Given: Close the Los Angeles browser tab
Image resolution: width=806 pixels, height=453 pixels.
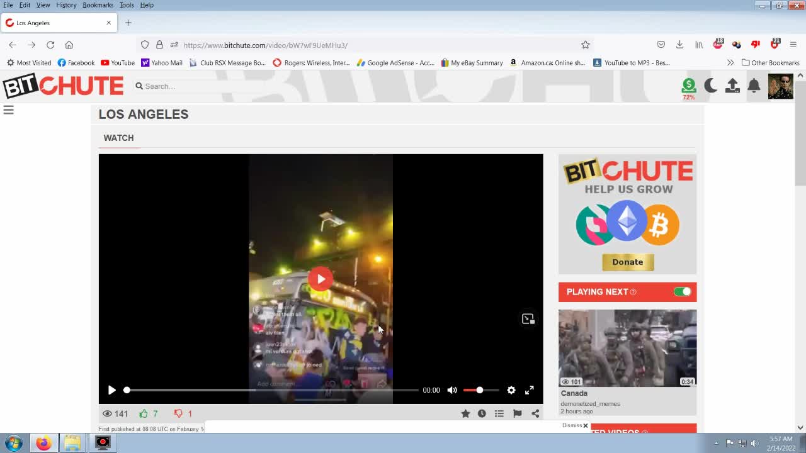Looking at the screenshot, I should pos(108,23).
